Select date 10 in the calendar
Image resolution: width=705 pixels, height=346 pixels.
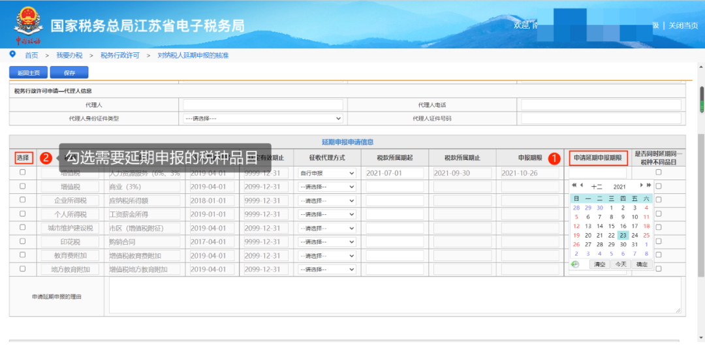(x=634, y=217)
